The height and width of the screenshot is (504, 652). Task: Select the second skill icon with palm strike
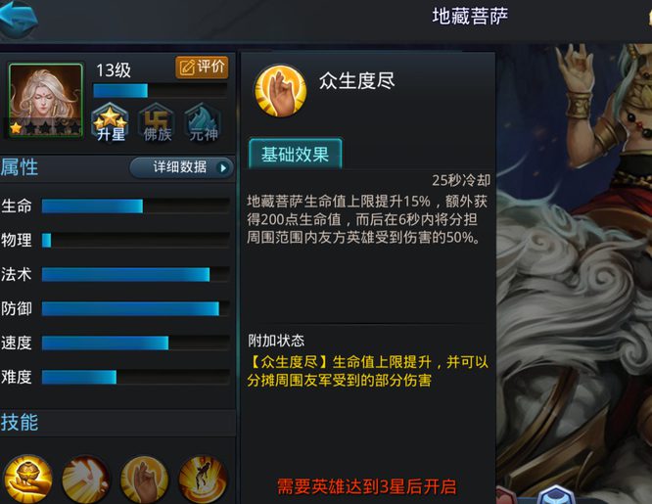point(85,480)
